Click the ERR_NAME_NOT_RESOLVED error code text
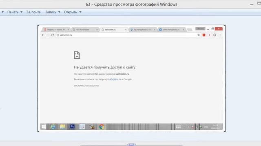The width and height of the screenshot is (261, 146). [x=86, y=86]
